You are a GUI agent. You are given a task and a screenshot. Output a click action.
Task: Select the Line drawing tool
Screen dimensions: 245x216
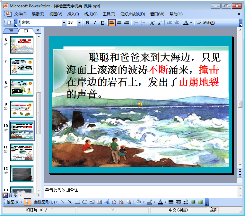(63, 202)
